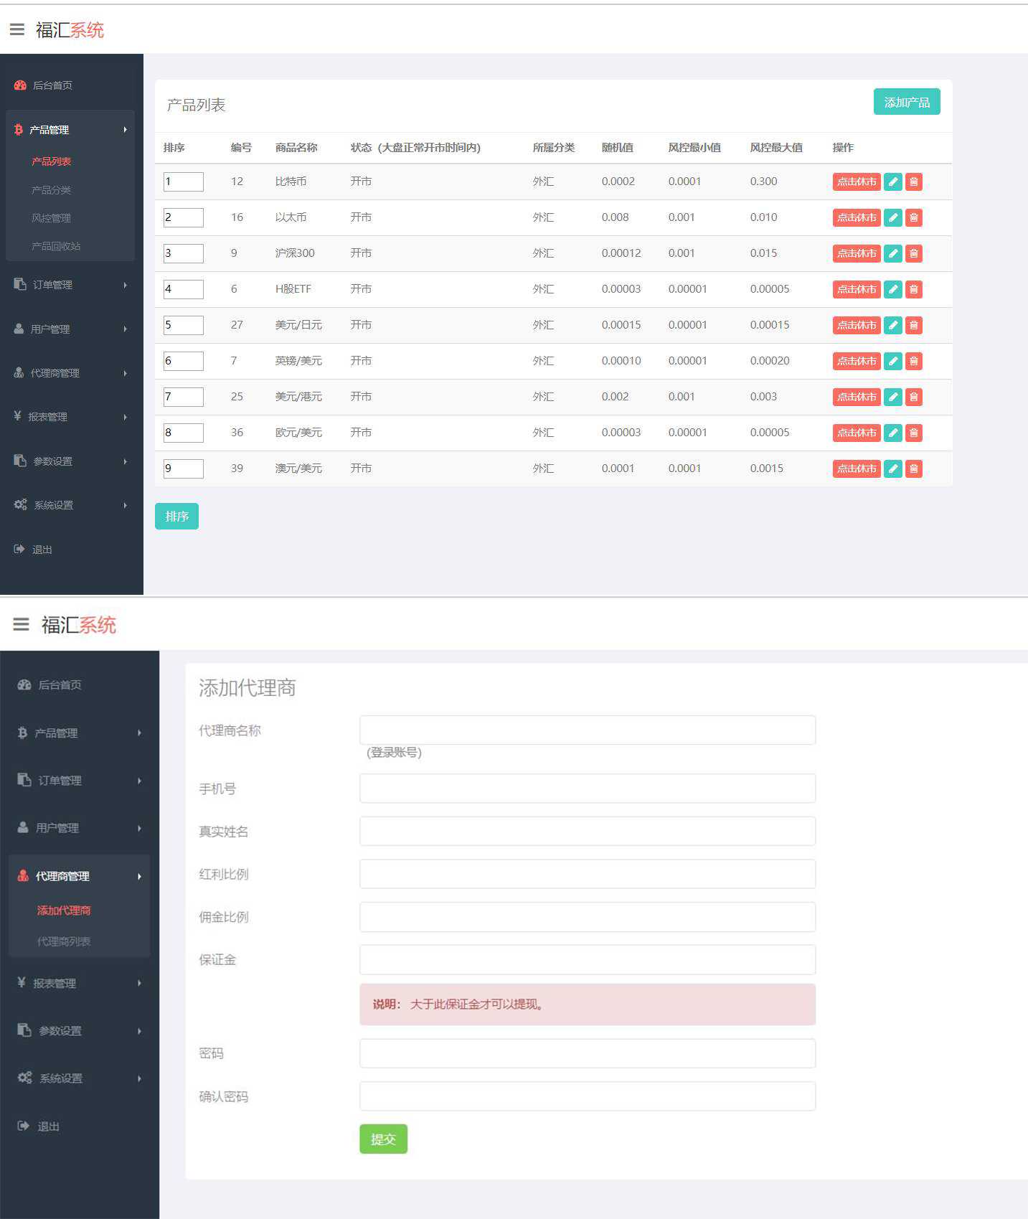Delete 美元/港元 product with trash icon
This screenshot has height=1219, width=1028.
913,397
